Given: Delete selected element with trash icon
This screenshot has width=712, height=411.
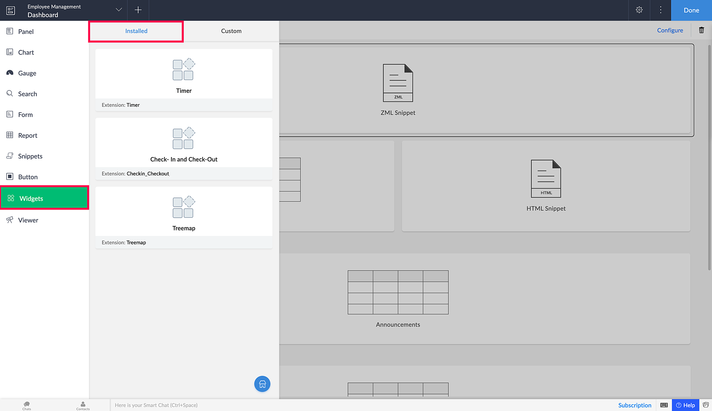Looking at the screenshot, I should click(701, 30).
